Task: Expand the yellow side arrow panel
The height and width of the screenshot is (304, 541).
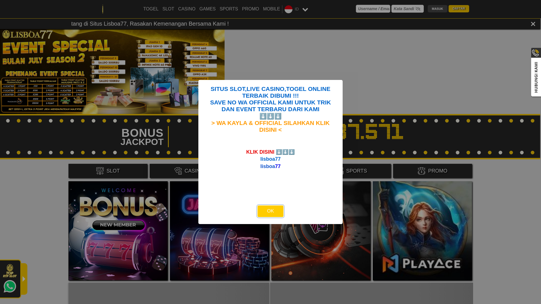Action: 24,279
